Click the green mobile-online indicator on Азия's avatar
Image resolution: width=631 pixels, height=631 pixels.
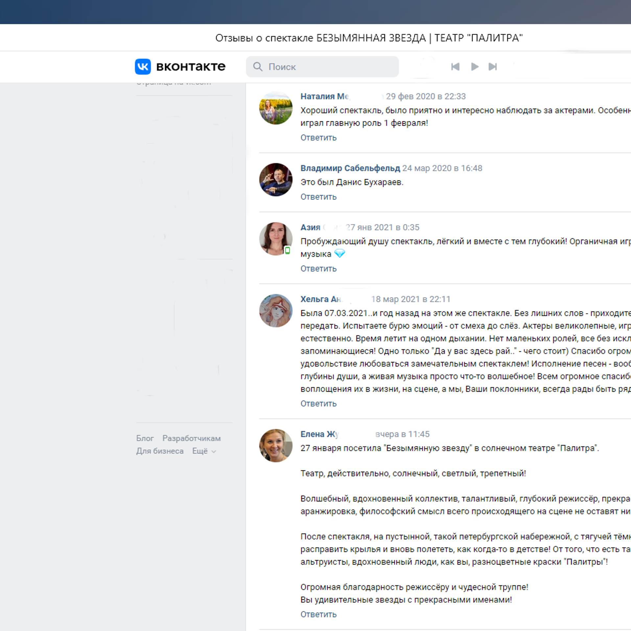tap(288, 250)
